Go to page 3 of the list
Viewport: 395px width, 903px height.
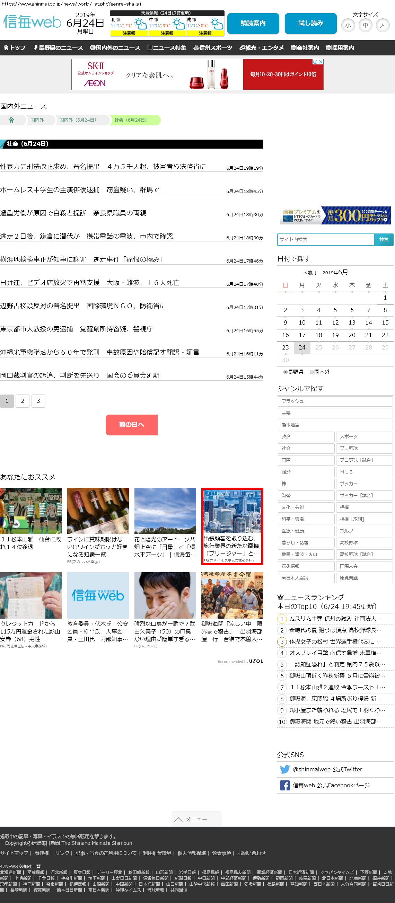pyautogui.click(x=38, y=401)
